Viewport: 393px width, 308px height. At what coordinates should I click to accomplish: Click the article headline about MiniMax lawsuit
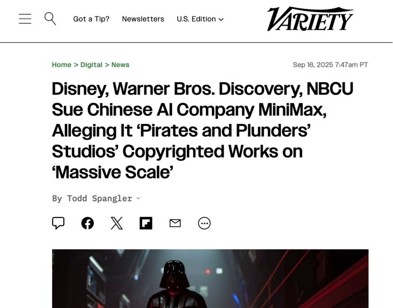[202, 131]
